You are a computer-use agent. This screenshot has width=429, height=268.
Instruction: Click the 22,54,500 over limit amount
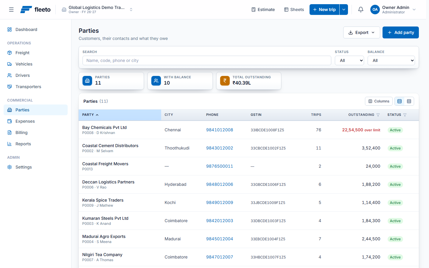[x=361, y=130]
